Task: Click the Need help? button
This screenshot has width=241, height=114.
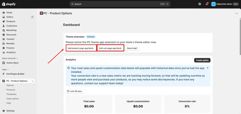Action: (132, 48)
